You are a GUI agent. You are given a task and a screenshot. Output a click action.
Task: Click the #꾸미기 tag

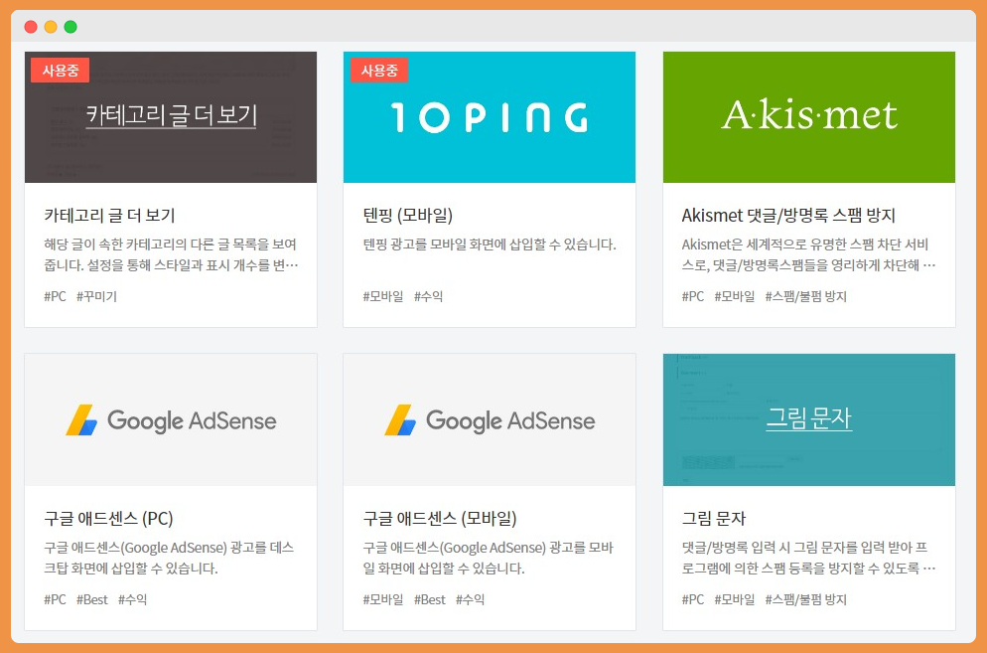(97, 296)
